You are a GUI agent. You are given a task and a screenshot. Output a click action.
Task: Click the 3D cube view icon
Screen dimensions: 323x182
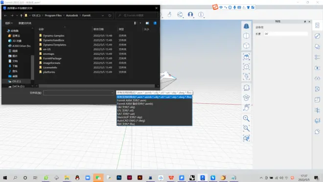click(246, 45)
